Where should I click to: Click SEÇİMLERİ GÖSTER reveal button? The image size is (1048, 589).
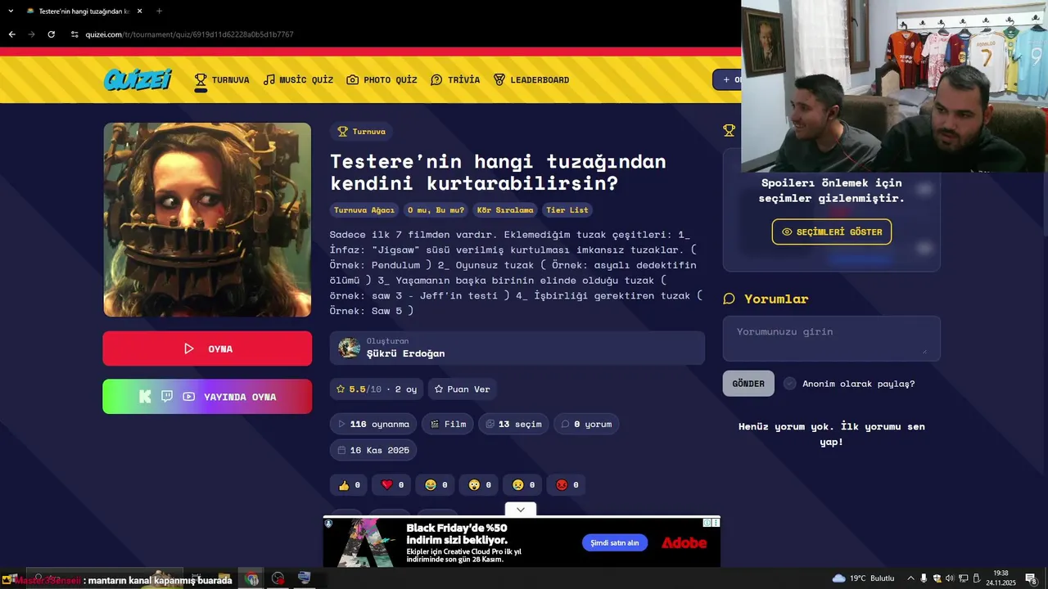coord(832,232)
